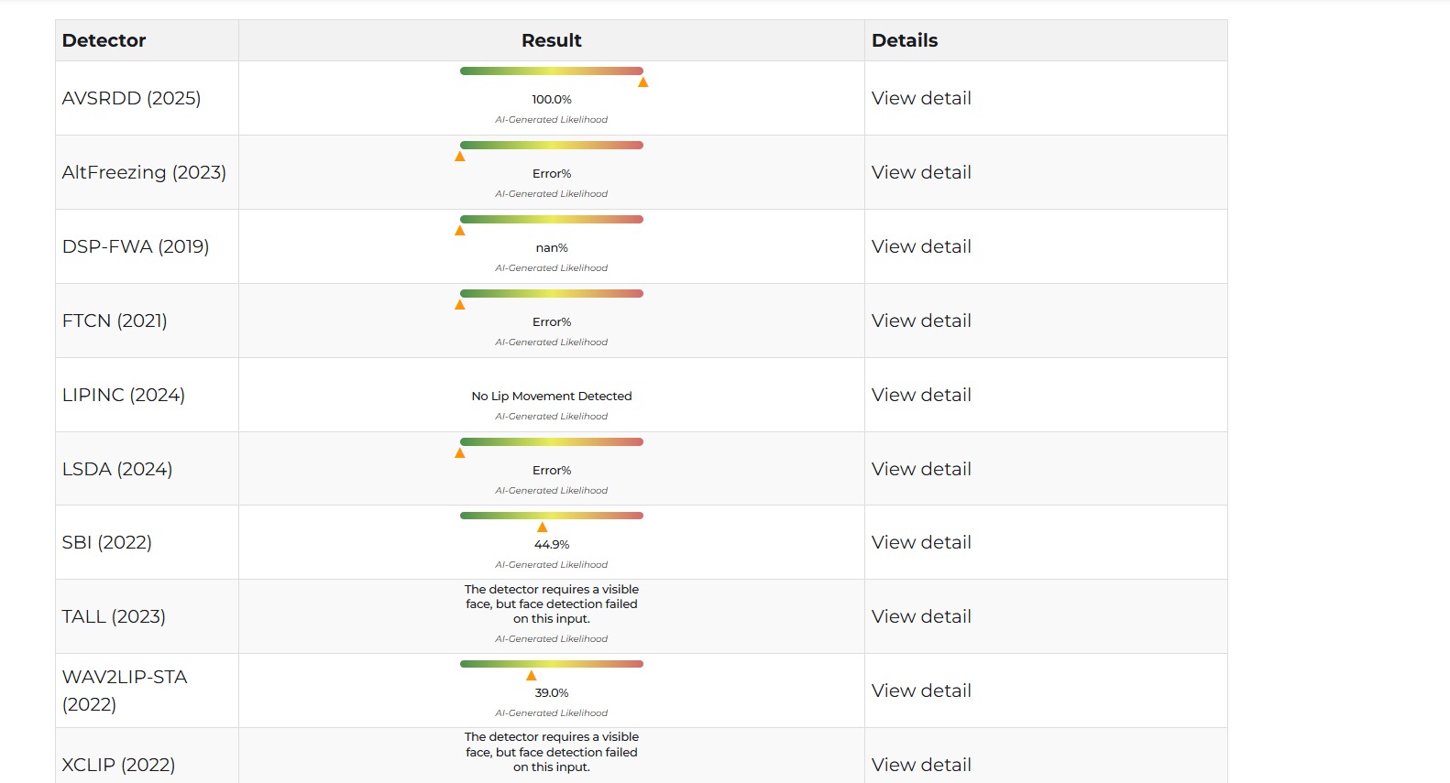Click the SBI likelihood gradient bar

[x=552, y=516]
